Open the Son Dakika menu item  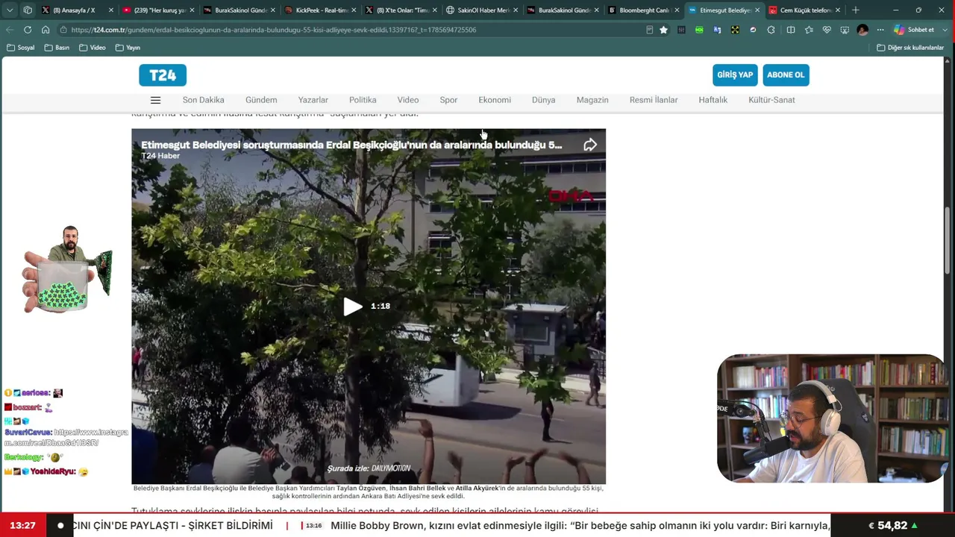click(x=204, y=100)
